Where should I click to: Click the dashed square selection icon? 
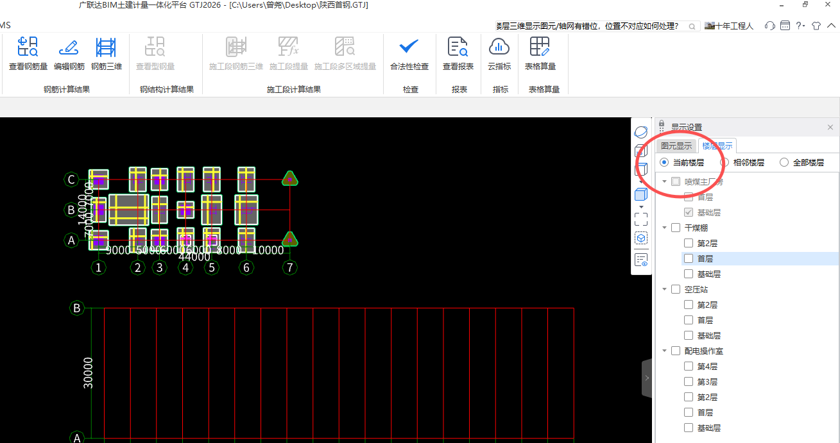(x=641, y=219)
